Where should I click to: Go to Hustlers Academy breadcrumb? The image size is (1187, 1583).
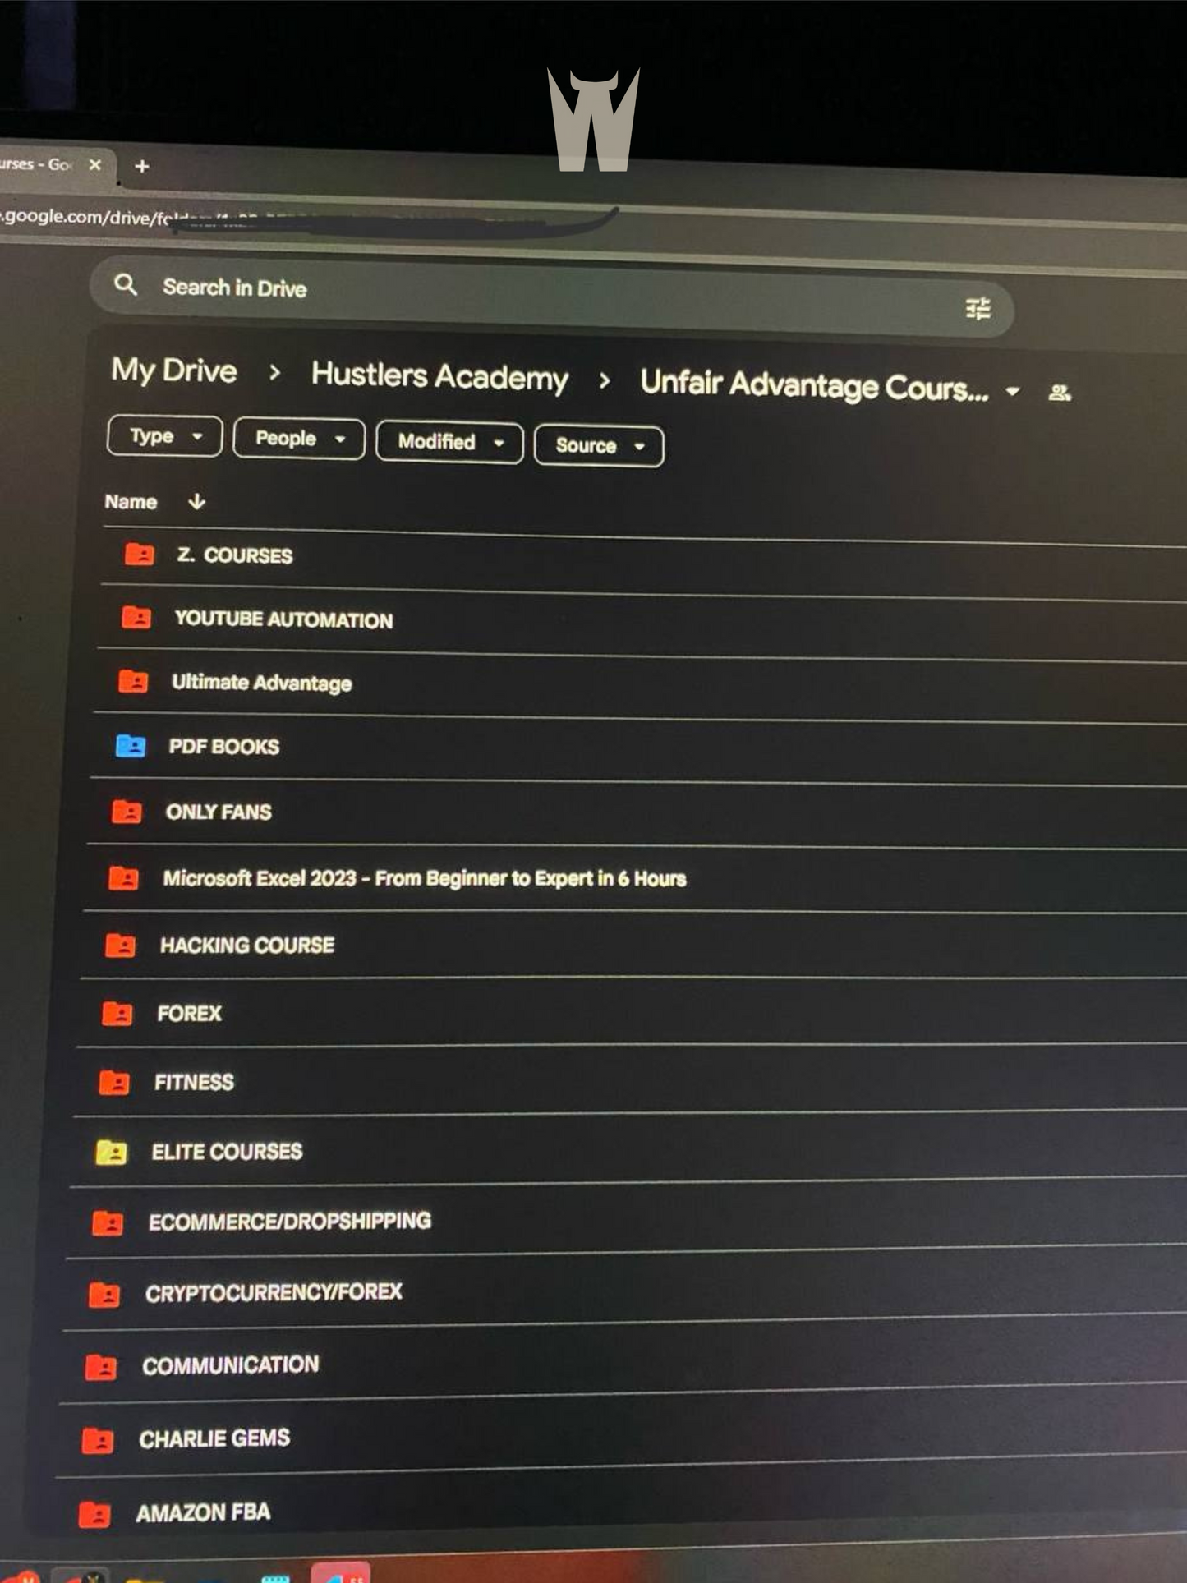(x=439, y=376)
